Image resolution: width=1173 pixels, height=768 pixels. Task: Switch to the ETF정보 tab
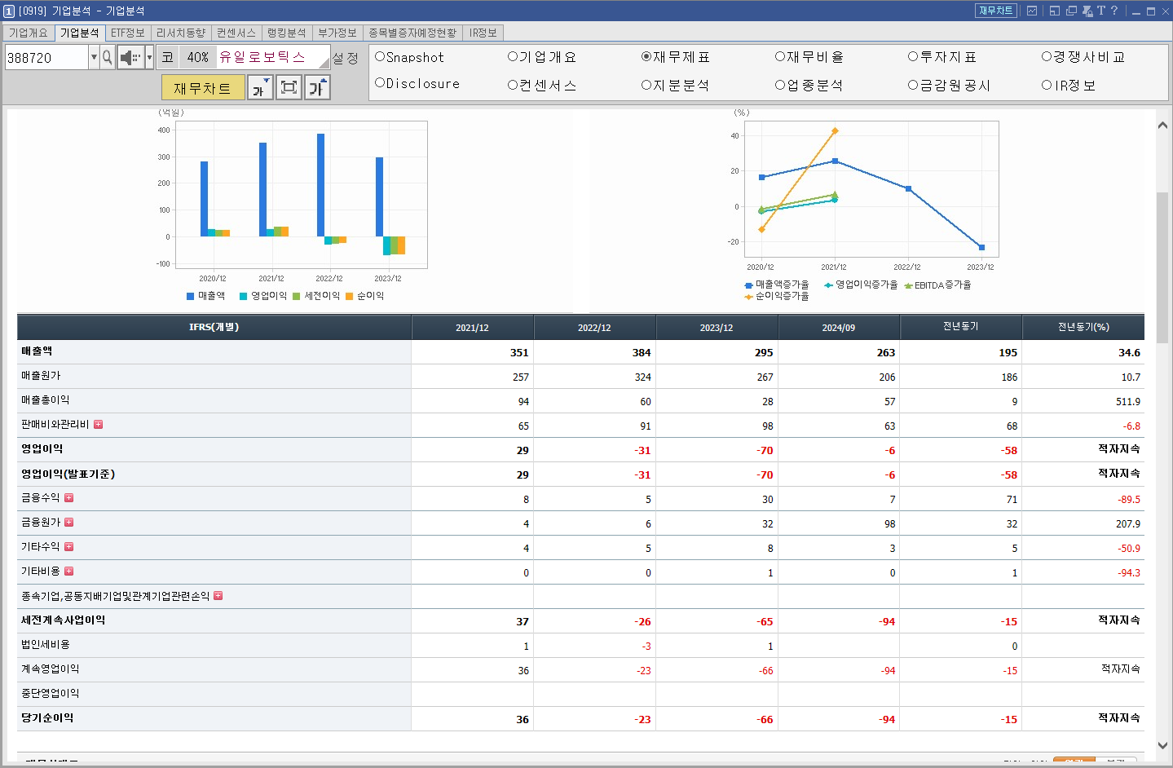[129, 33]
